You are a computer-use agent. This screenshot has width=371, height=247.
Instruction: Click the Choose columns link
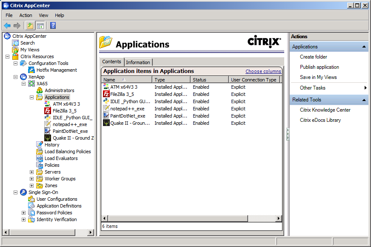tap(263, 71)
